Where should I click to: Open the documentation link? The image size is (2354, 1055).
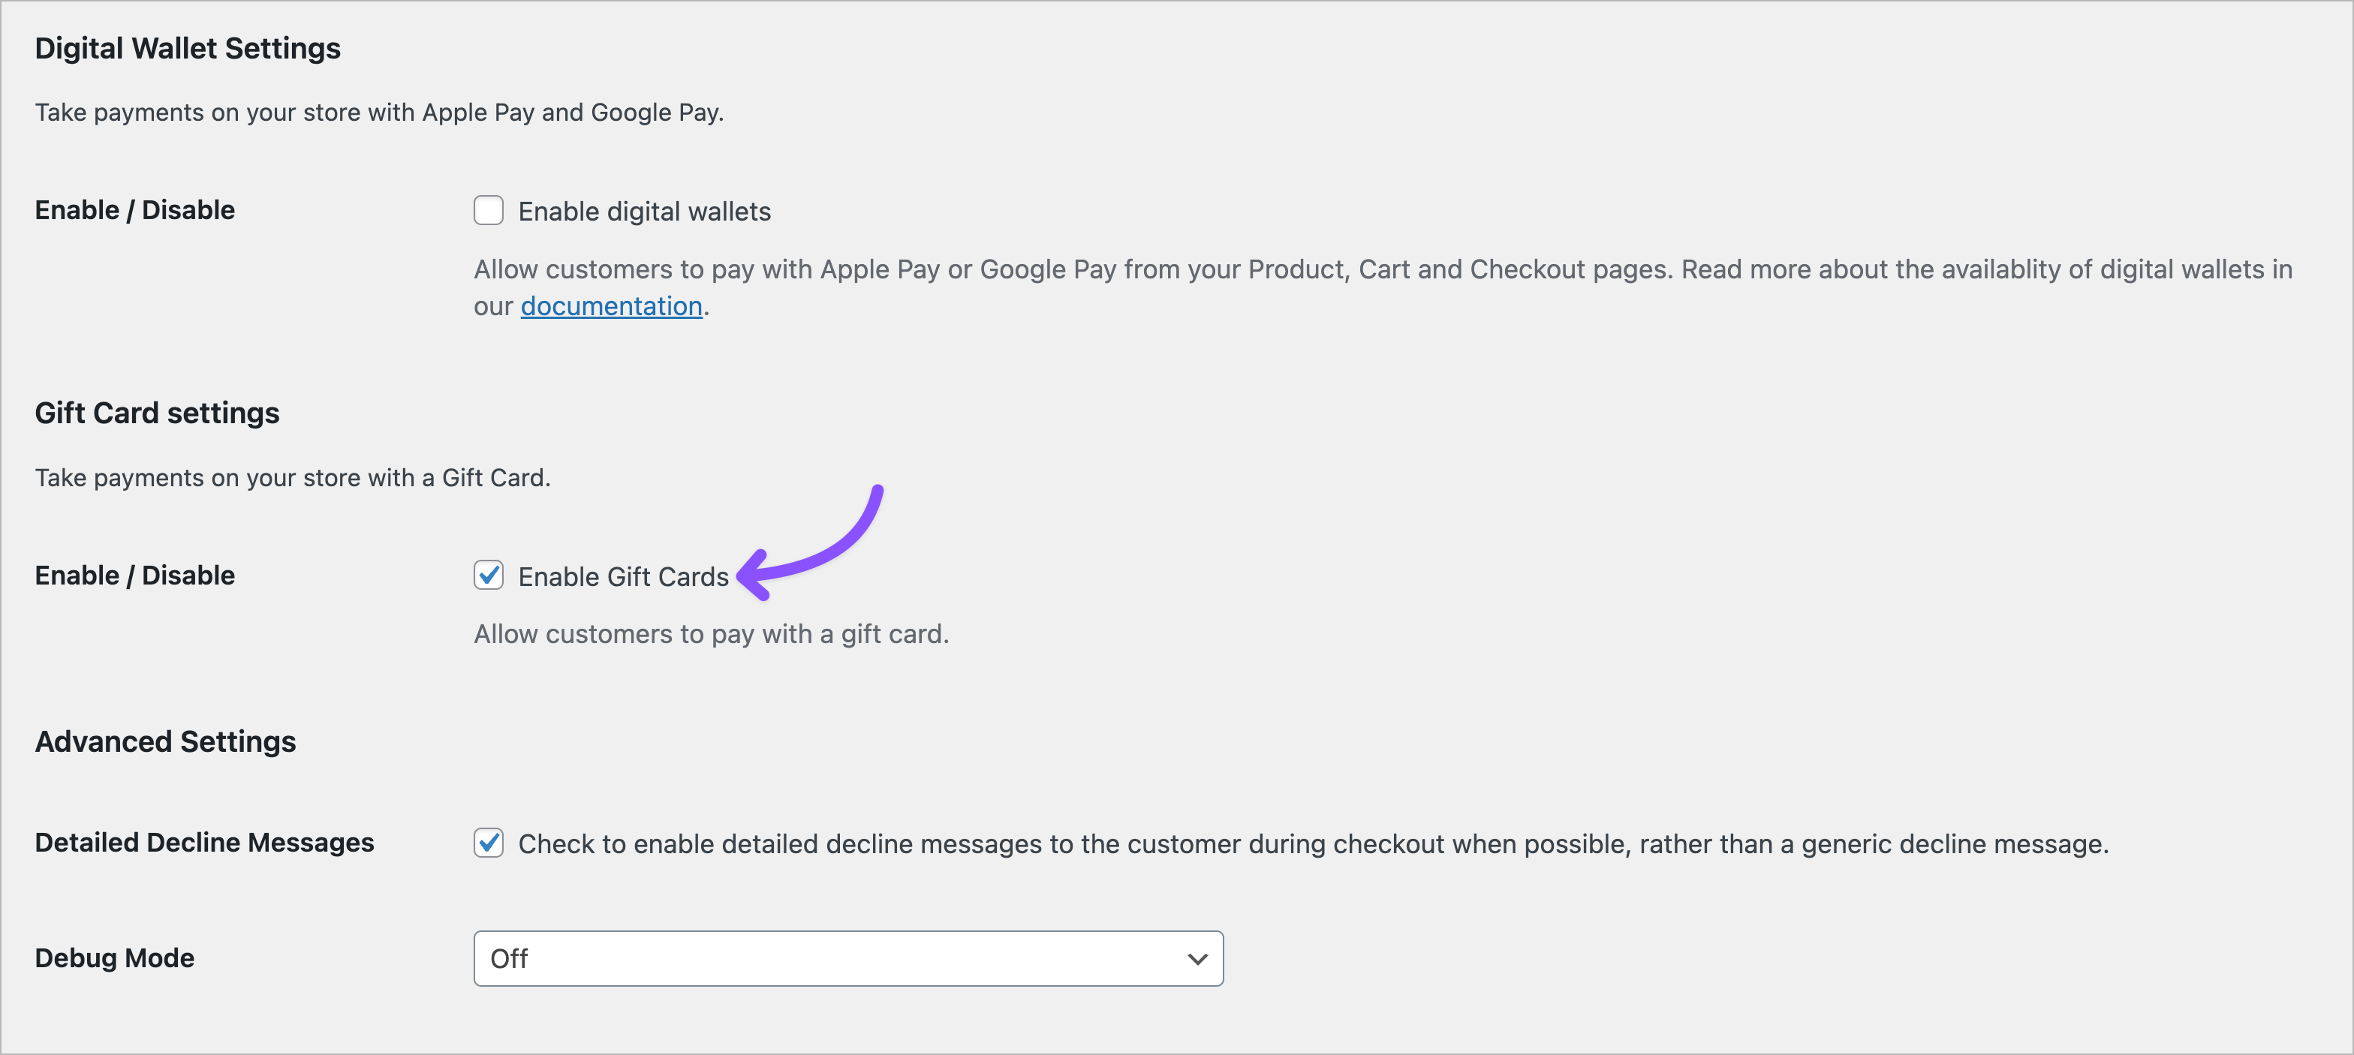pos(610,305)
